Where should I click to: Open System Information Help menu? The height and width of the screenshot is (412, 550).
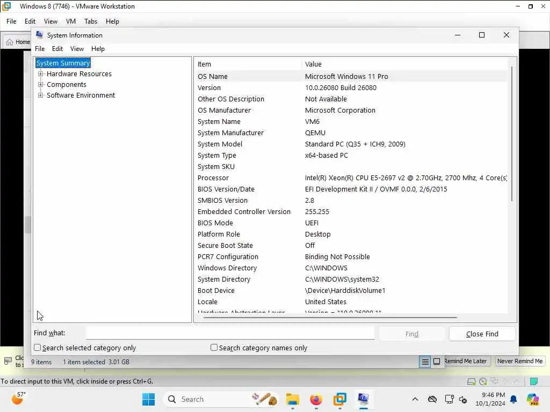pos(98,49)
